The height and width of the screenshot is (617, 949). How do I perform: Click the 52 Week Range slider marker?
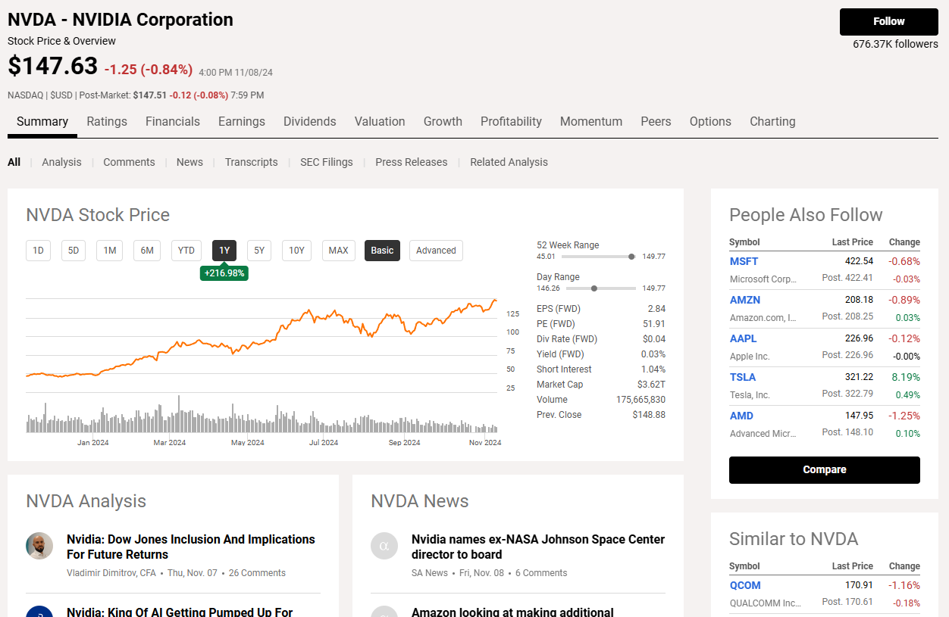tap(631, 257)
